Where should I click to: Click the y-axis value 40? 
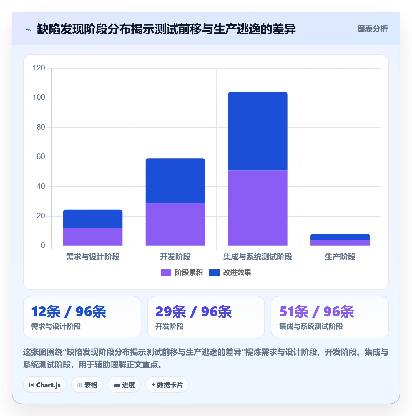click(41, 186)
